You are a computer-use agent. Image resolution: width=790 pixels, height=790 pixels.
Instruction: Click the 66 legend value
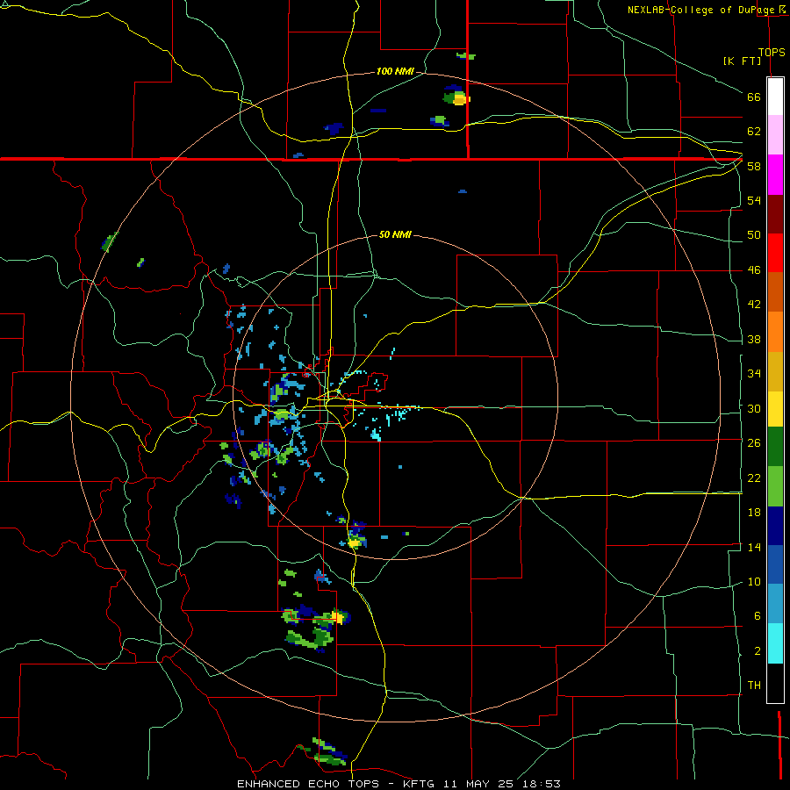coord(754,97)
